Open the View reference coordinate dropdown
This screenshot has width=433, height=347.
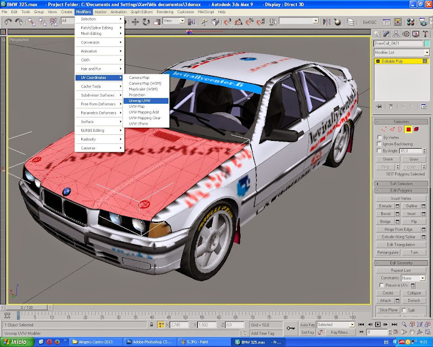174,20
